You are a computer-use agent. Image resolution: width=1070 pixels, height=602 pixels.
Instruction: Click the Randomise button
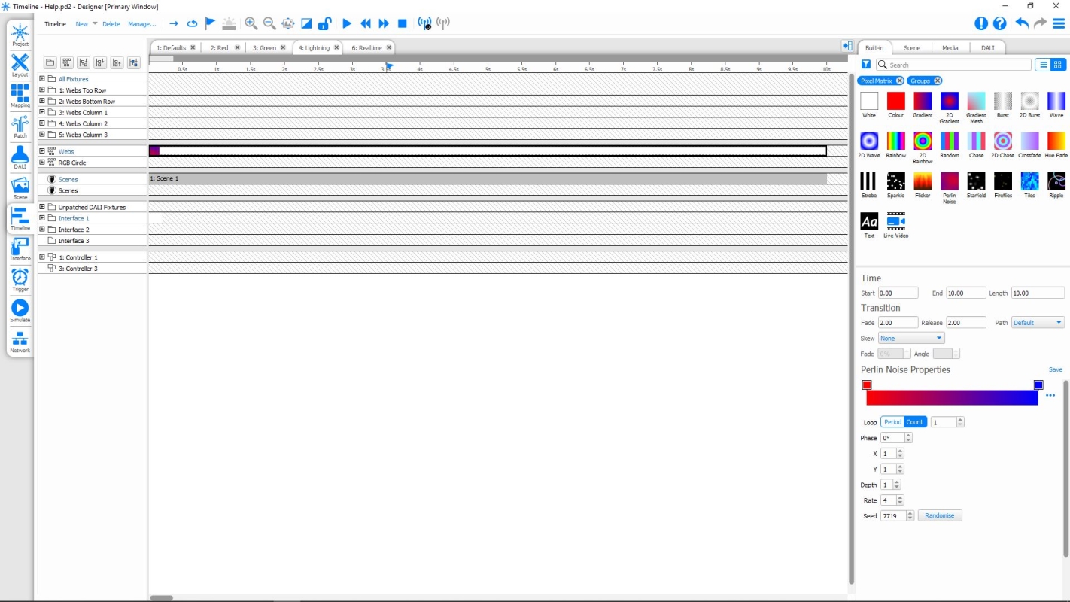pos(940,516)
